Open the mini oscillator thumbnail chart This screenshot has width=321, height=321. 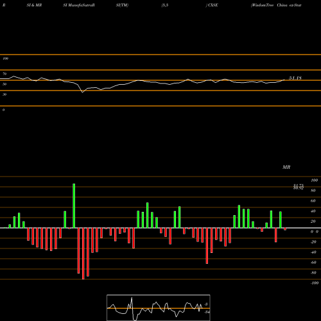pos(159,308)
